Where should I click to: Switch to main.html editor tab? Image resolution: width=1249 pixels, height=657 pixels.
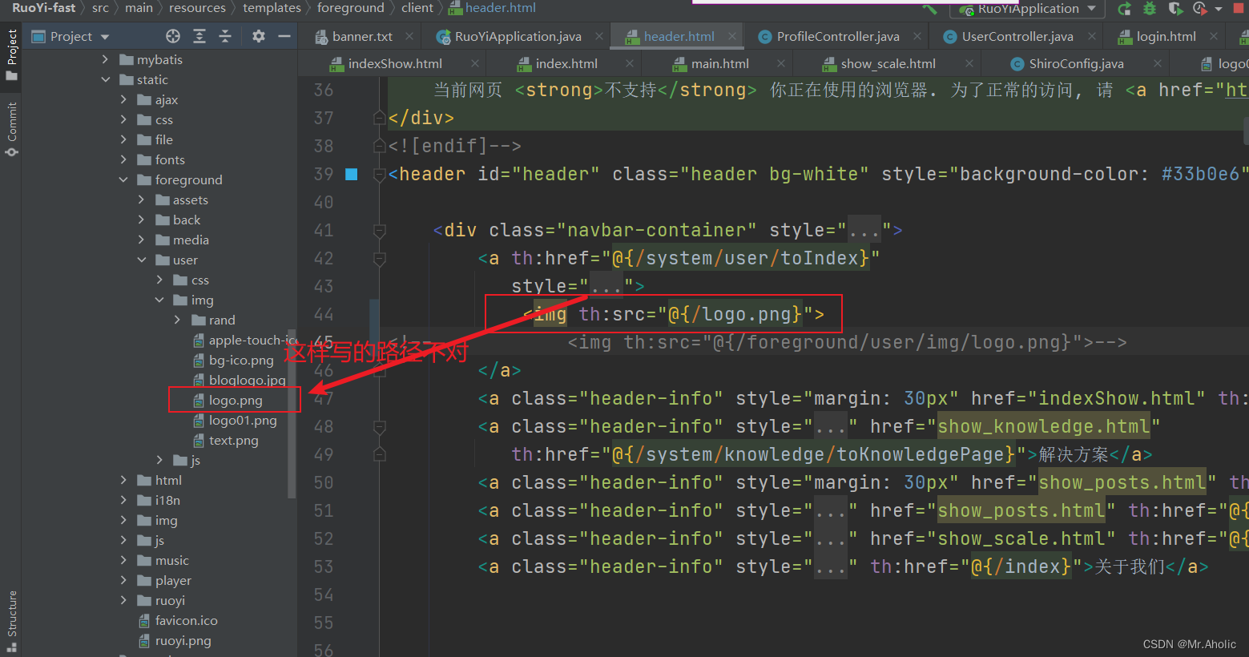click(720, 63)
